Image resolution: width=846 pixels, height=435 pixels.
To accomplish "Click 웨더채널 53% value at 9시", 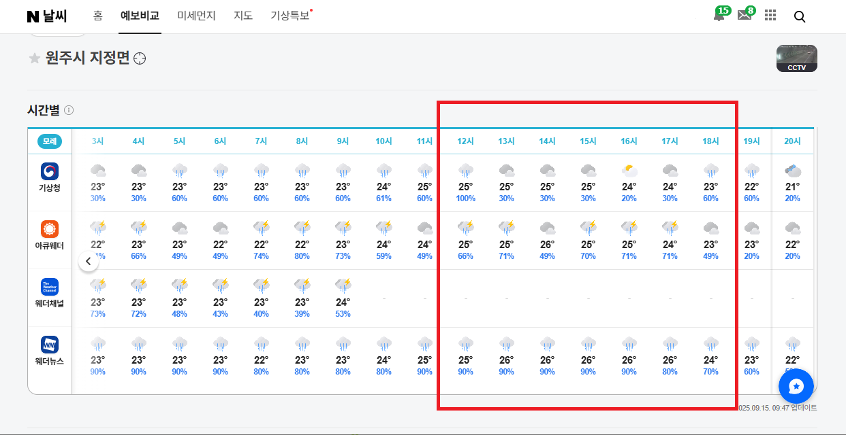I will [343, 314].
